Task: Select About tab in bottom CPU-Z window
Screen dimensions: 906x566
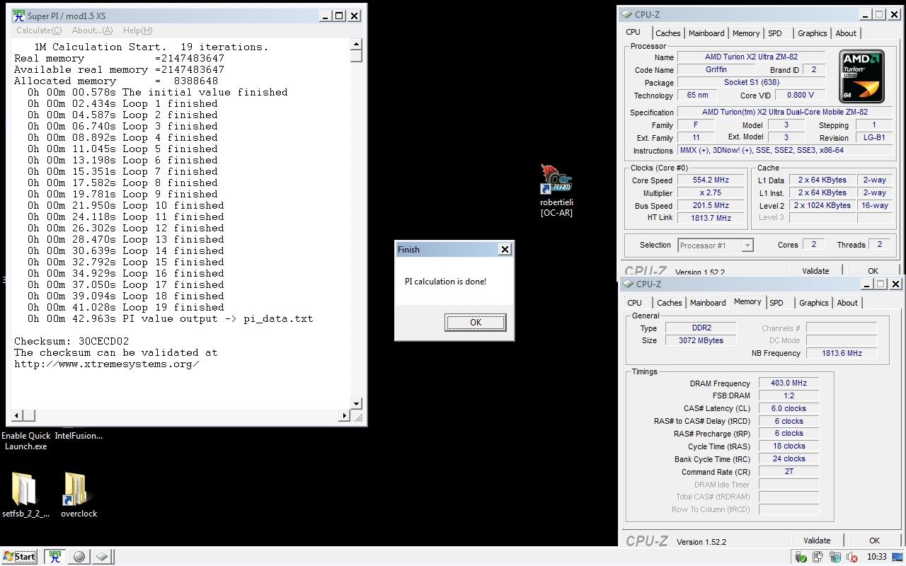Action: coord(847,303)
